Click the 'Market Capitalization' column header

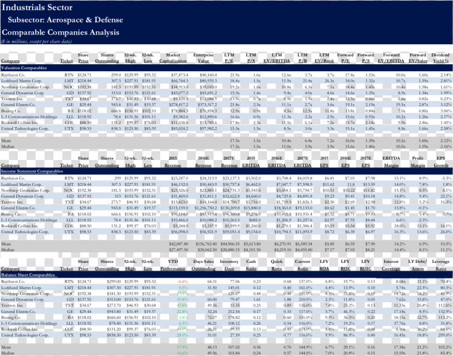click(x=173, y=58)
